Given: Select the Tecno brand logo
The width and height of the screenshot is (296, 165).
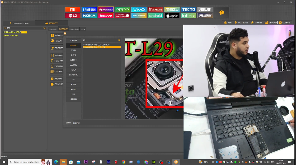Looking at the screenshot, I should (x=188, y=10).
